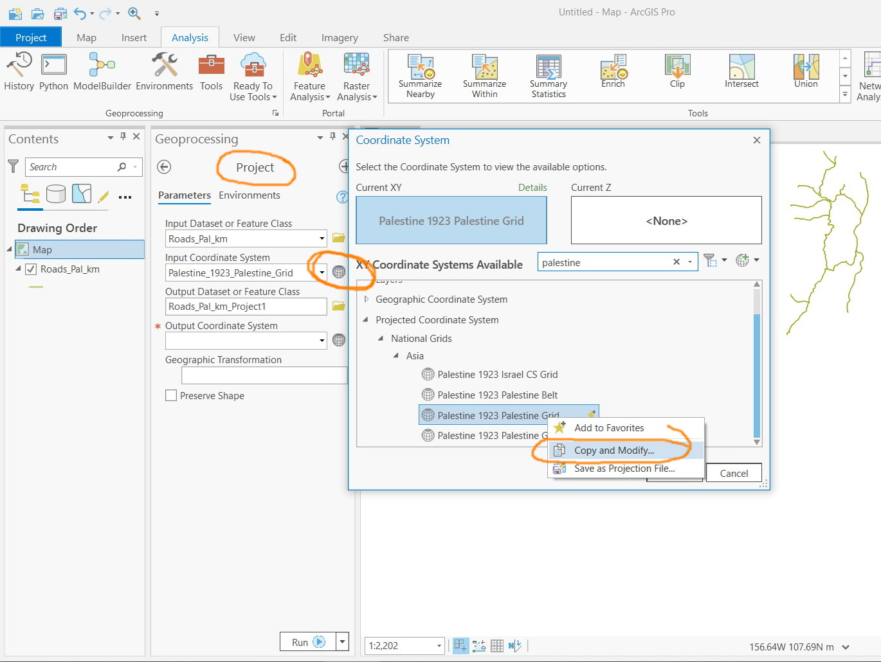Enable the Preserve Shape checkbox

[171, 395]
